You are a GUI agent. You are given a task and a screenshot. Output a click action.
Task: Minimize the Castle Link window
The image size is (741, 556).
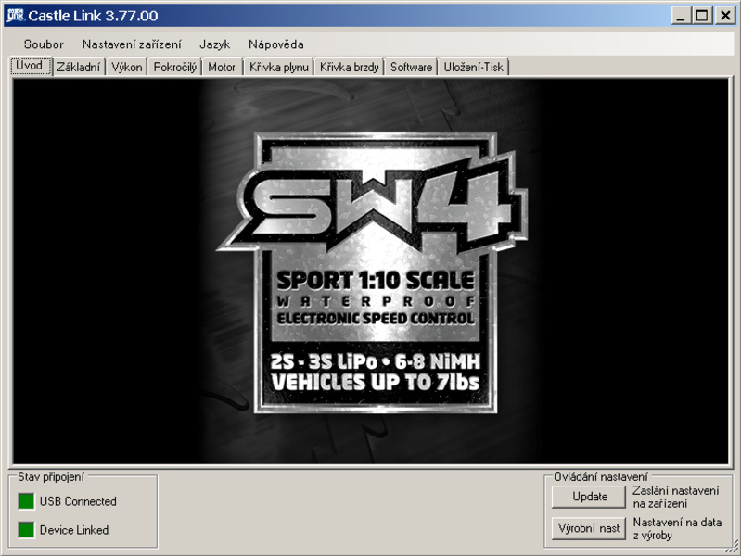[x=681, y=16]
